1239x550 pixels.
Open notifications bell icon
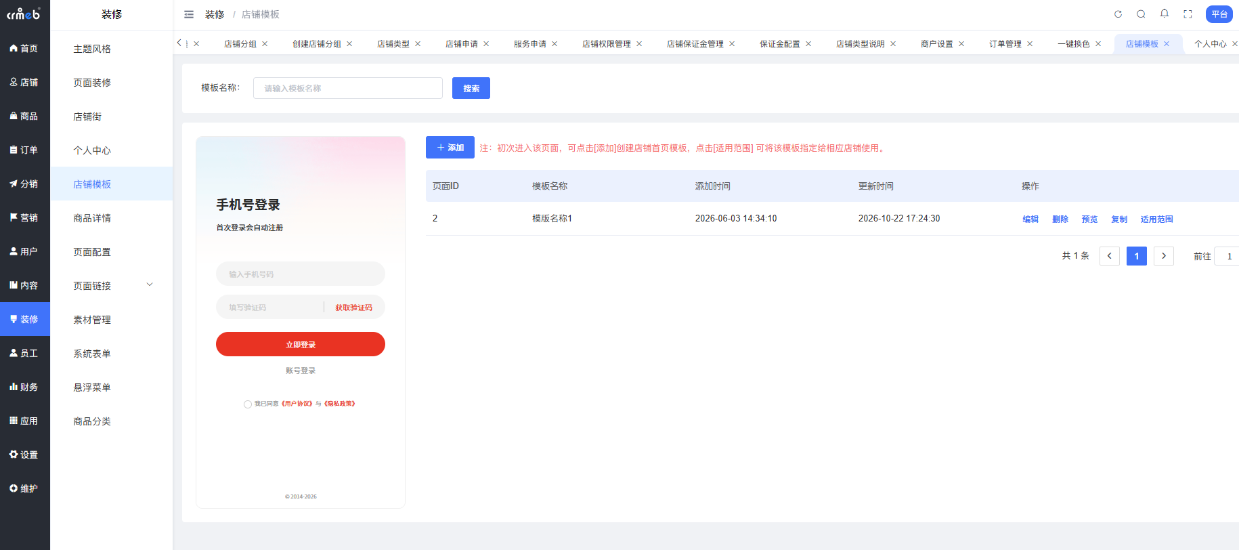coord(1165,14)
